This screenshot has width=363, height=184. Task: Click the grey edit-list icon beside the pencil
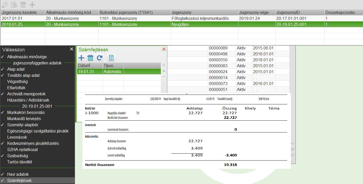(14, 5)
